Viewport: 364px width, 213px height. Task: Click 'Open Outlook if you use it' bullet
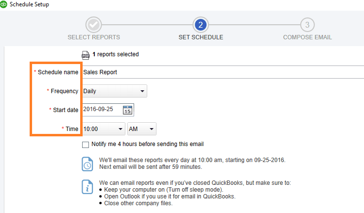[170, 197]
